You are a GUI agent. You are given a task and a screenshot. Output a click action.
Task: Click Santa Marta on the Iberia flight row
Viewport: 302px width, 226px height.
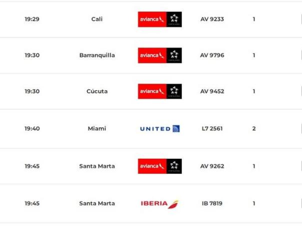pyautogui.click(x=97, y=204)
